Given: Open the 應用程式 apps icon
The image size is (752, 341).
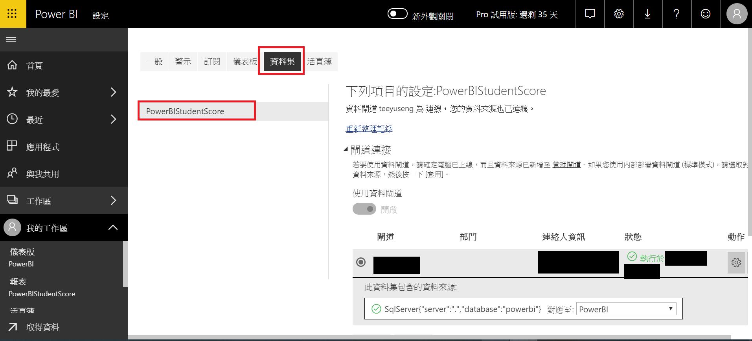Looking at the screenshot, I should (x=12, y=146).
